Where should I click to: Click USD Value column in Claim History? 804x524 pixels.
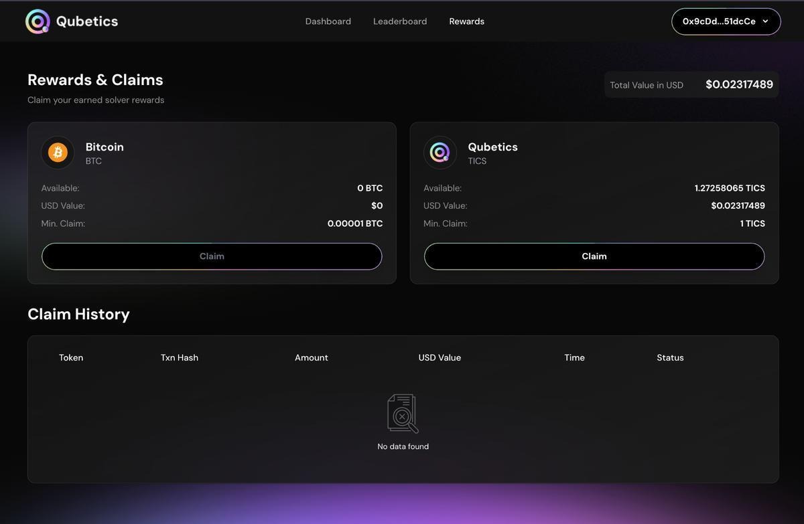[x=440, y=357]
